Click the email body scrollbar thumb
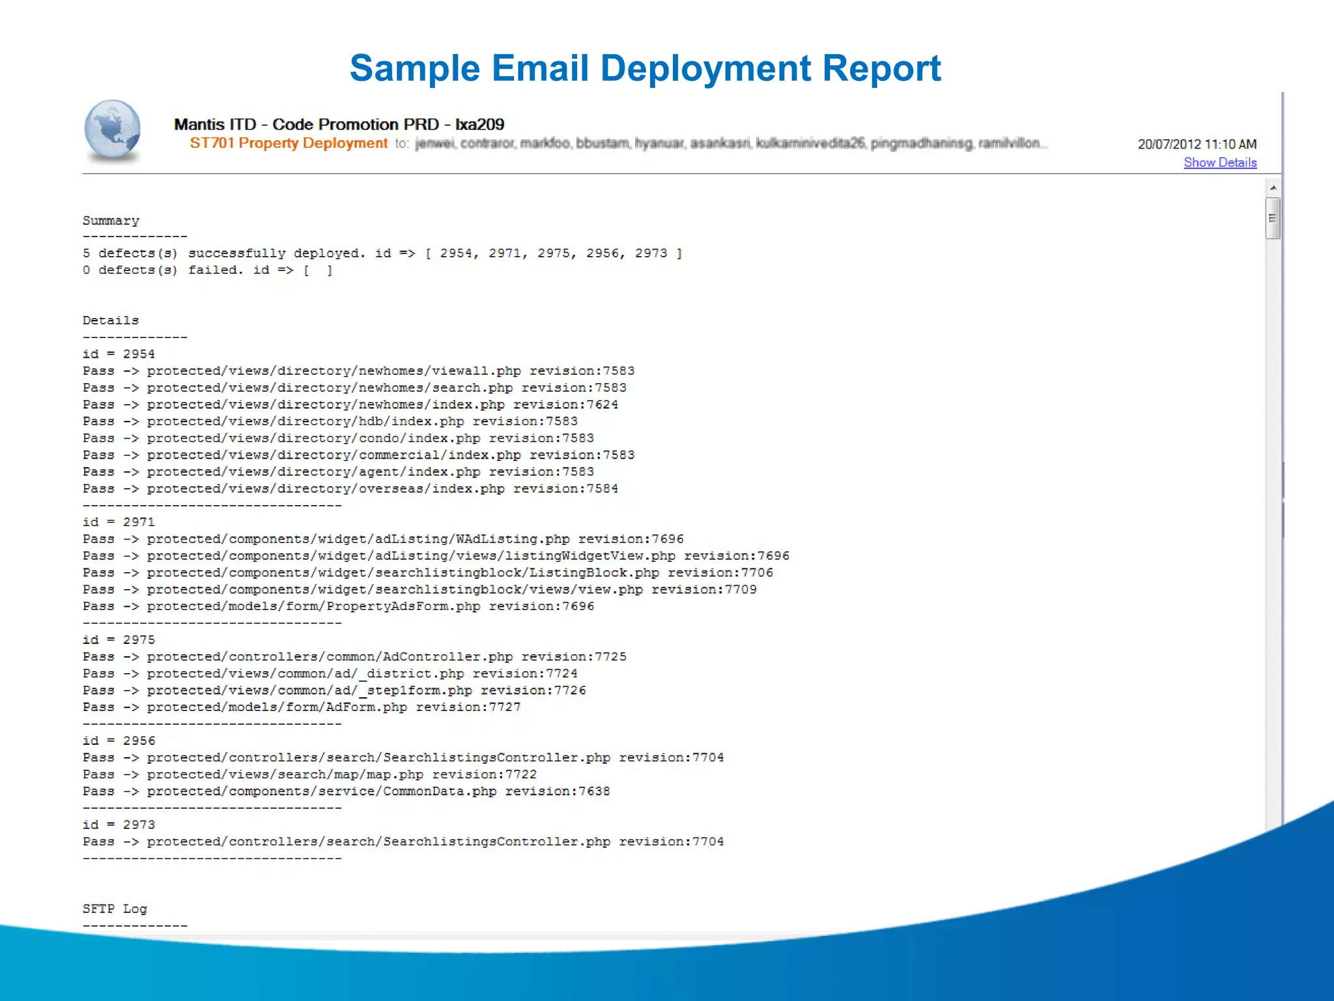1334x1001 pixels. tap(1273, 218)
